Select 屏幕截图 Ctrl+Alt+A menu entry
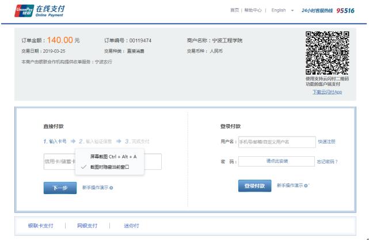369x240 pixels. [x=113, y=156]
